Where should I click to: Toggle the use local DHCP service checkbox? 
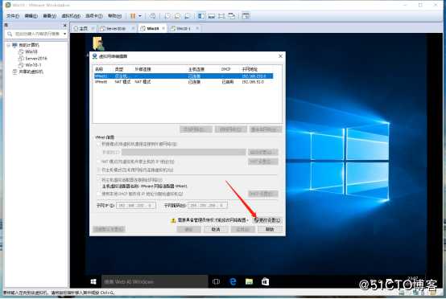pyautogui.click(x=99, y=194)
